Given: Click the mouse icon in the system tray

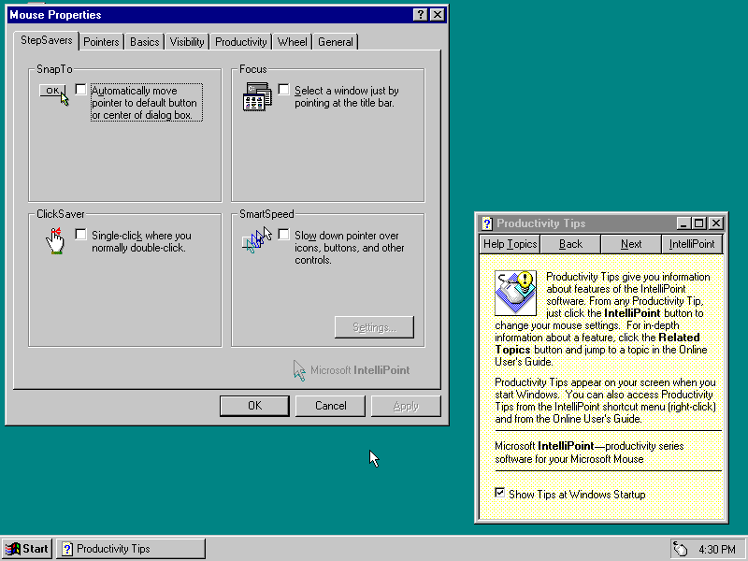Looking at the screenshot, I should 681,549.
